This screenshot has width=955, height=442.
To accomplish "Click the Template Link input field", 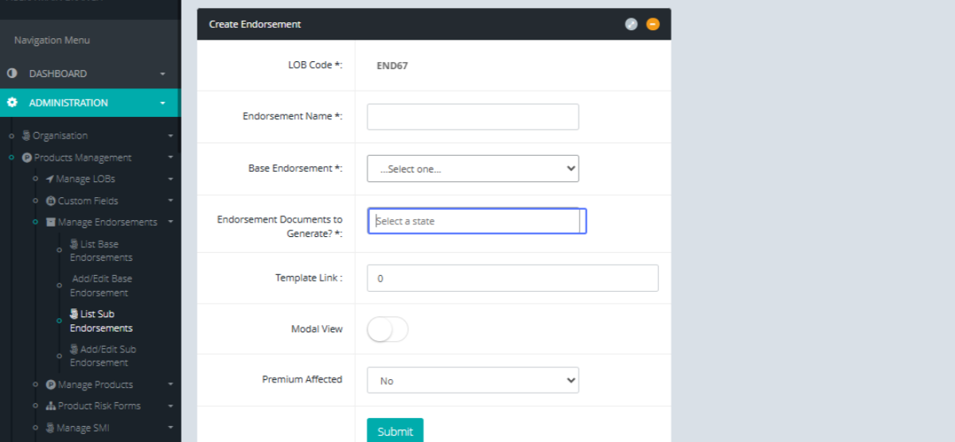I will (x=513, y=278).
